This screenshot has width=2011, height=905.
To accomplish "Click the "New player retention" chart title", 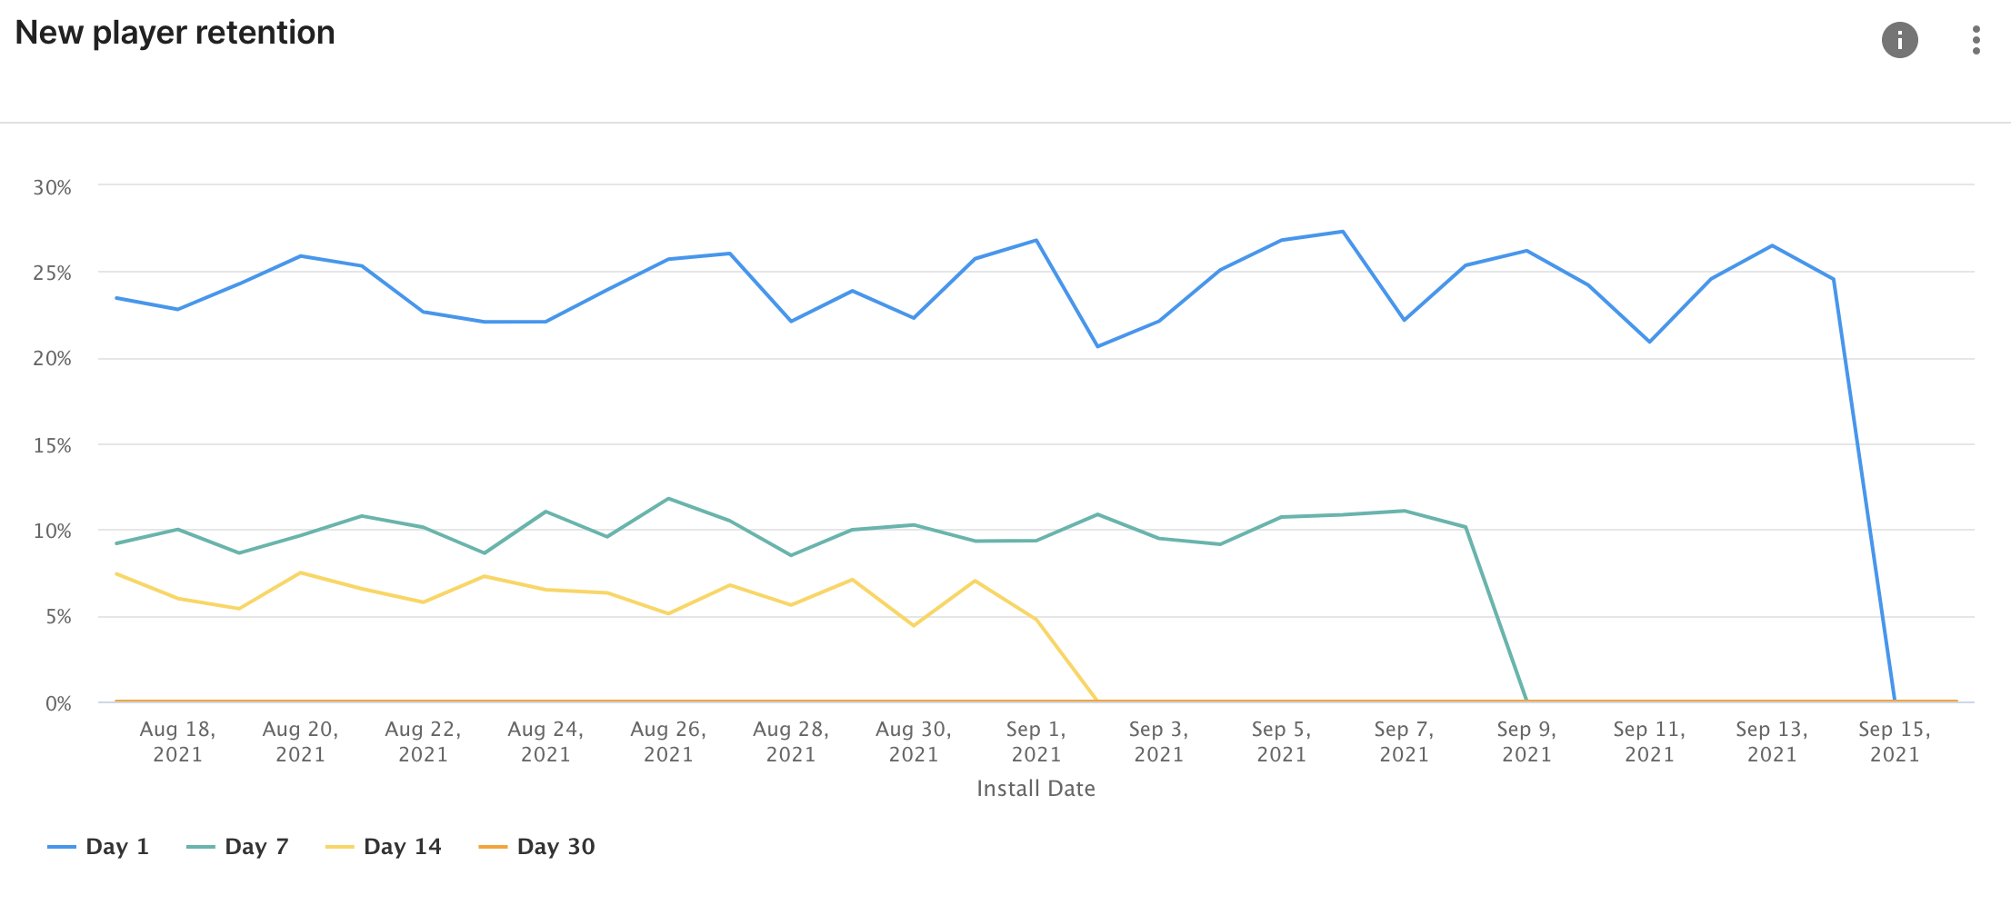I will point(175,33).
